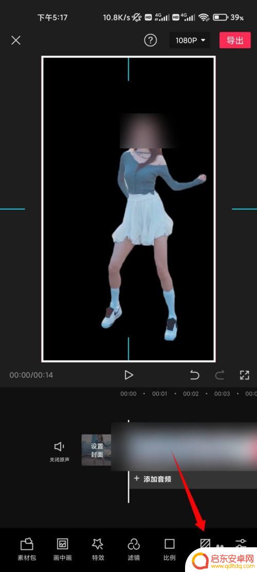Screen dimensions: 257x572
Task: Play the video preview
Action: (128, 375)
